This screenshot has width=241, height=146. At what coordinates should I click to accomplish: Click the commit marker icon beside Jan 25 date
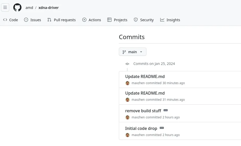[127, 64]
